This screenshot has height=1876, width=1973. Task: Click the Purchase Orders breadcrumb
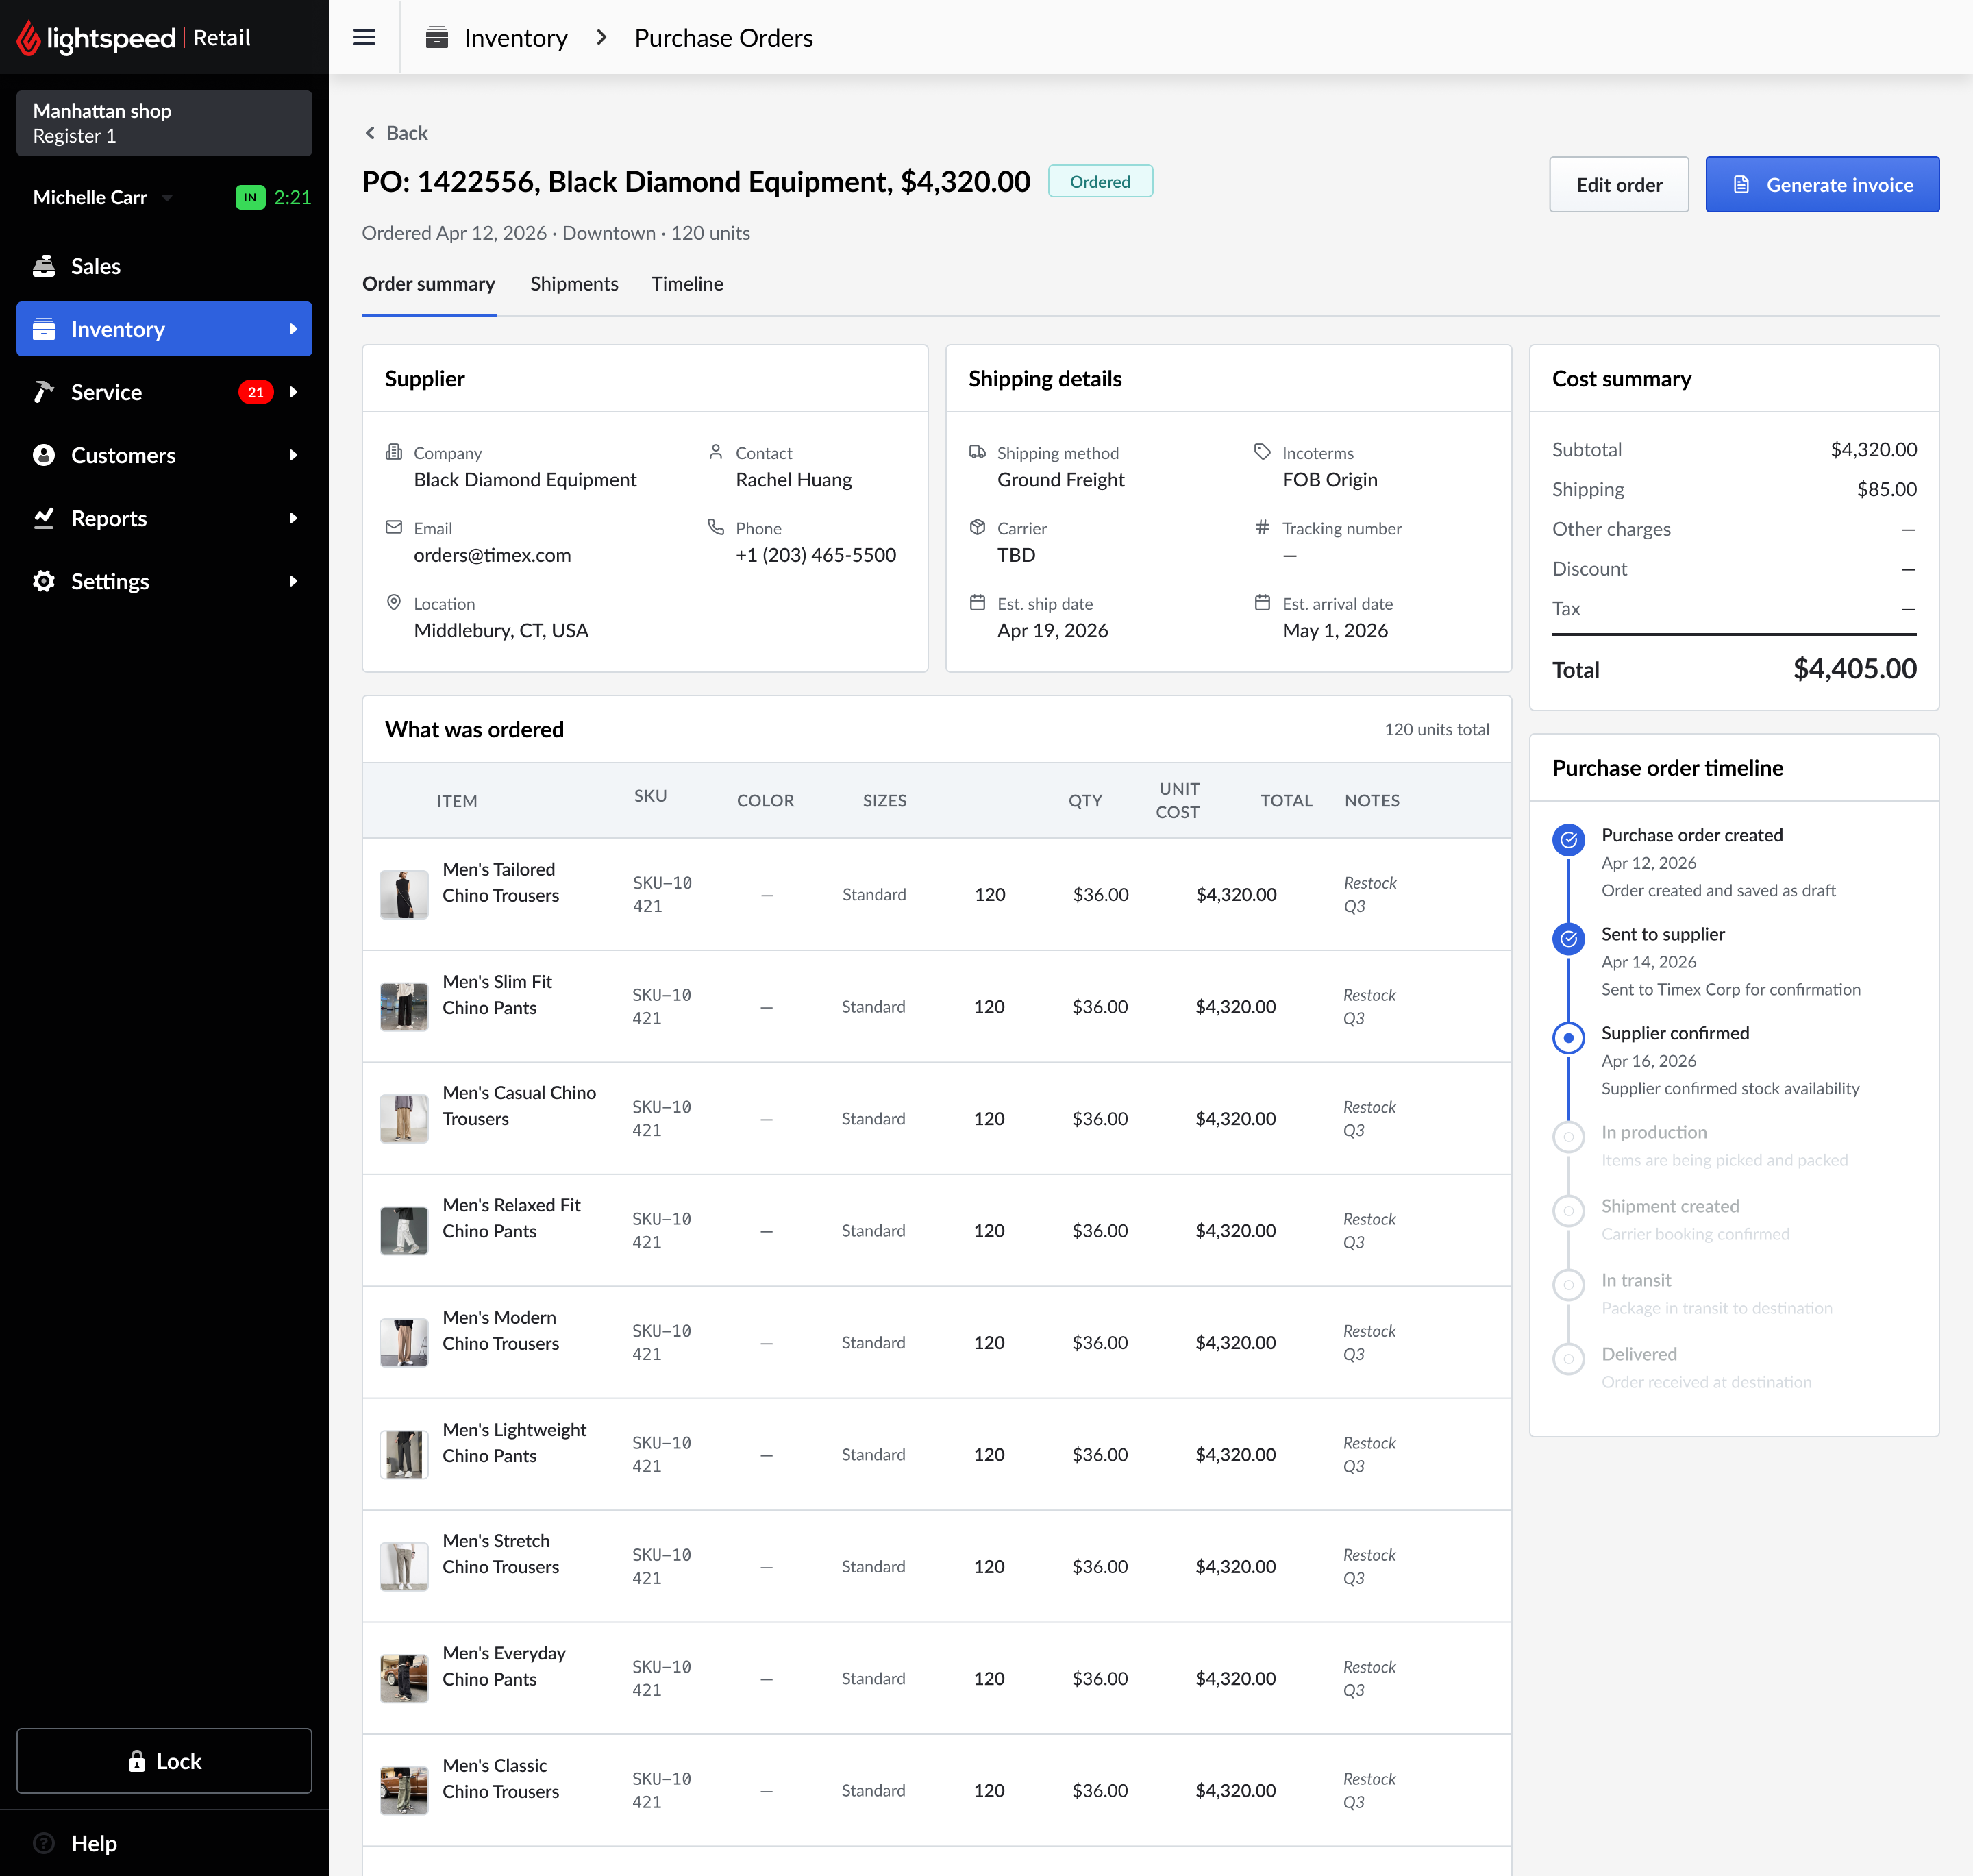pos(723,38)
